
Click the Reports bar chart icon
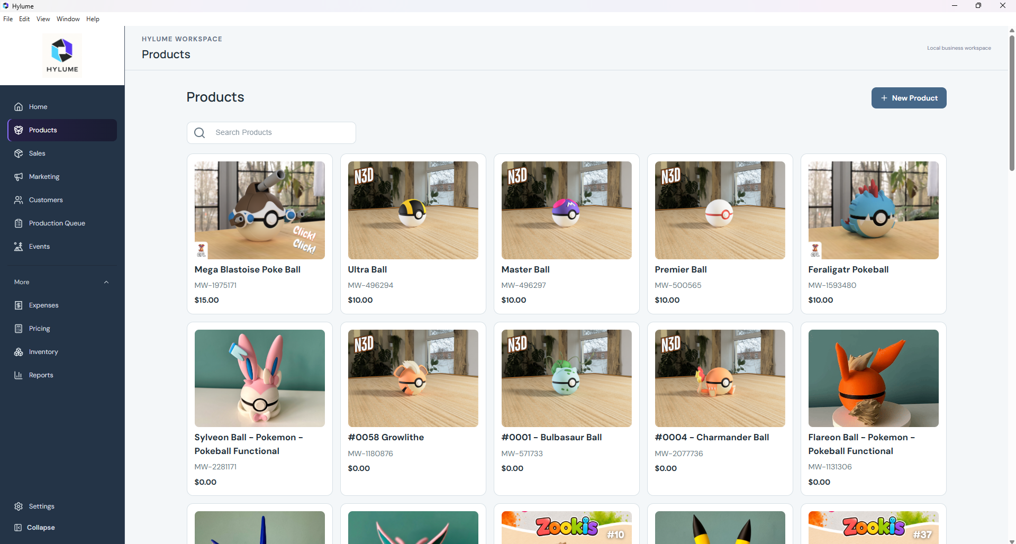19,375
